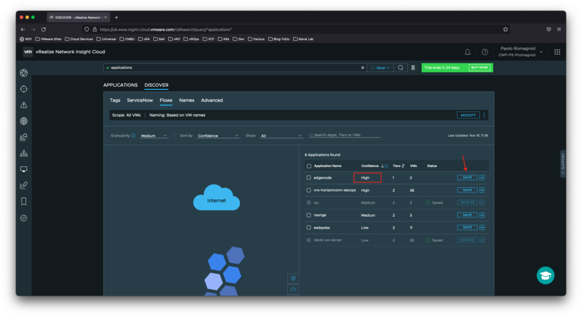Click SAVE AS for ws application
This screenshot has width=582, height=317.
click(467, 203)
